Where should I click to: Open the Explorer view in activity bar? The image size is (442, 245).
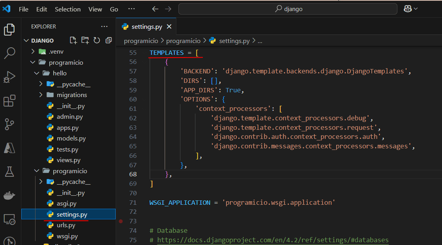point(9,29)
